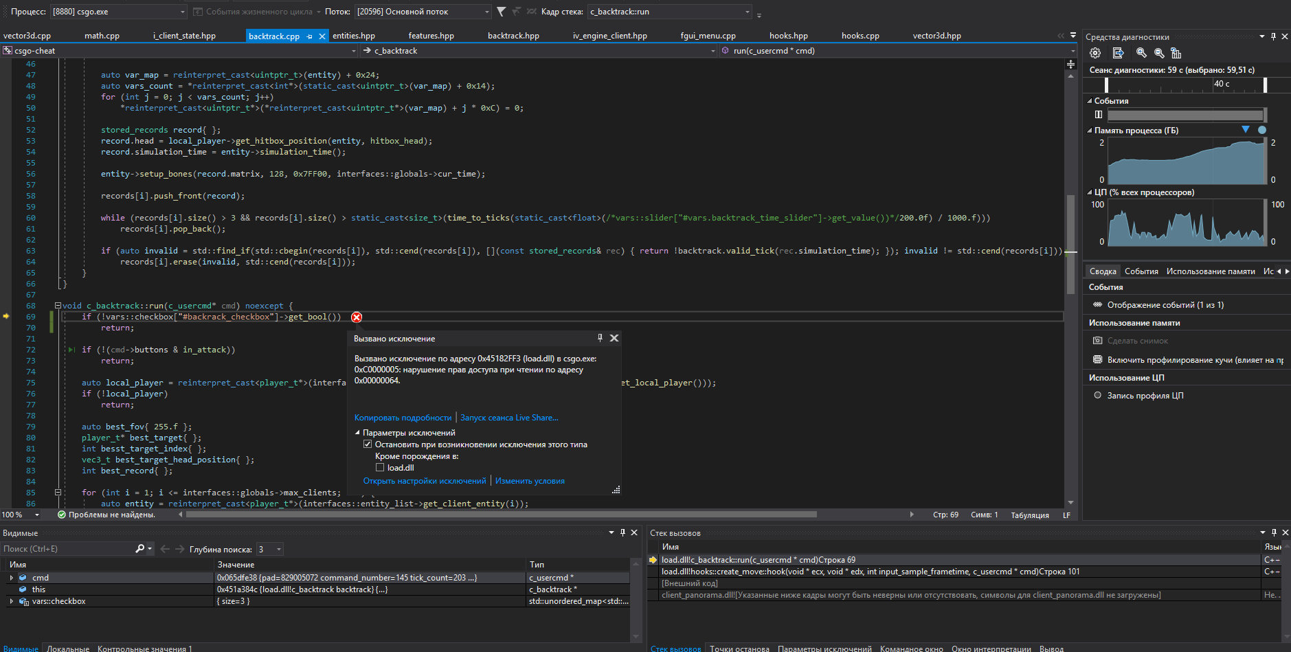
Task: Click the thread filter funnel icon
Action: tap(502, 12)
